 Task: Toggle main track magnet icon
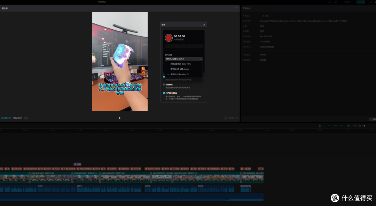(x=329, y=126)
